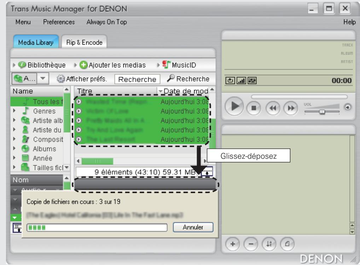
Task: Click play icon of fourth track row
Action: [79, 130]
